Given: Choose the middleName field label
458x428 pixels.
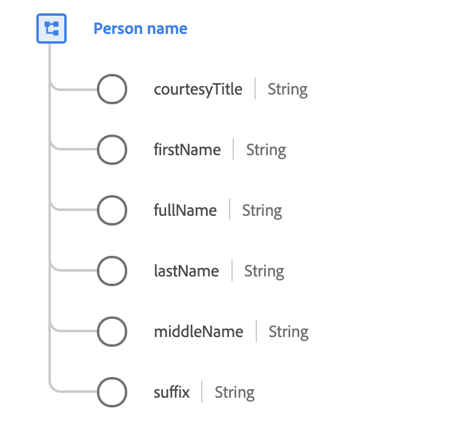Looking at the screenshot, I should pos(199,332).
